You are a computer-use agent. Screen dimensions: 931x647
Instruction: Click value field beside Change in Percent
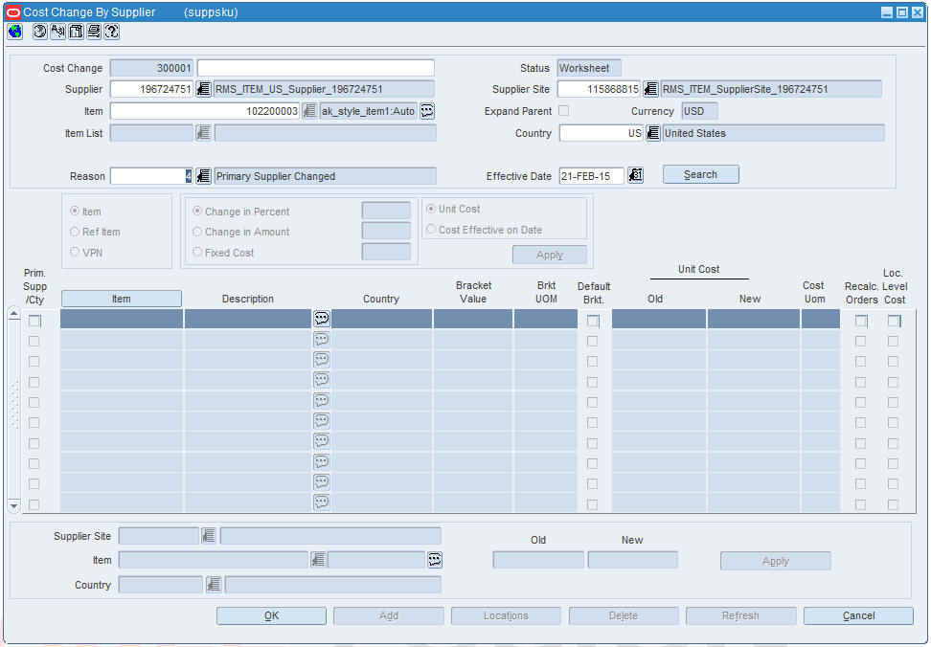386,211
